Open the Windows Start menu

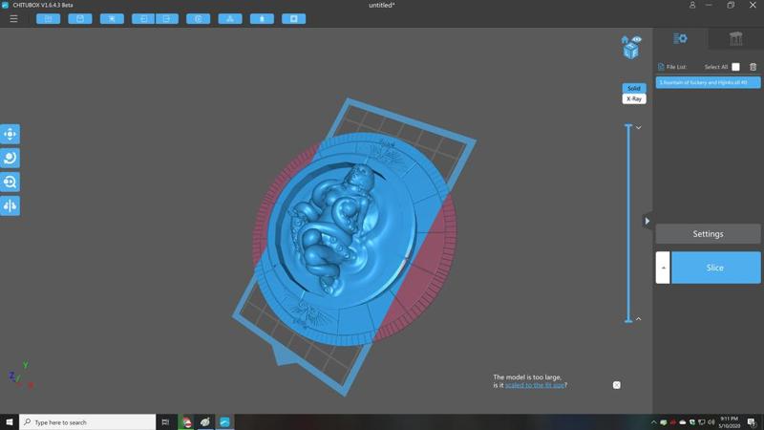pyautogui.click(x=10, y=422)
